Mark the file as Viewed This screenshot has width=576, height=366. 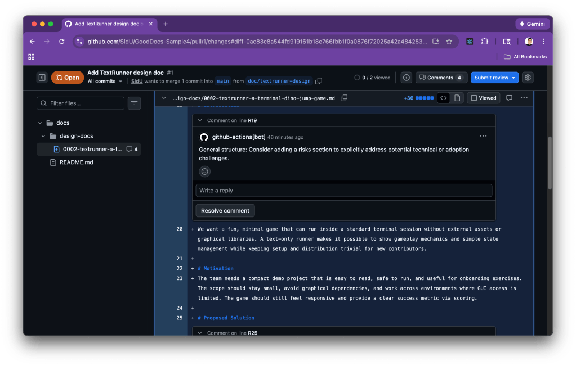click(x=484, y=98)
